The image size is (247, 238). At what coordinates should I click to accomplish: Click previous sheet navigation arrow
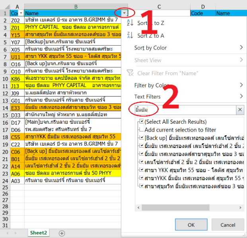[8, 233]
